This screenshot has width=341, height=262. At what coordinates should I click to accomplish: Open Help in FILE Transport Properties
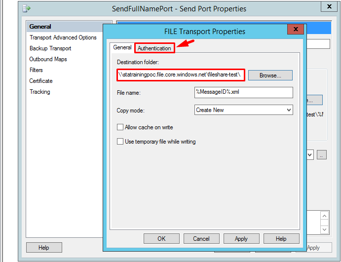281,239
